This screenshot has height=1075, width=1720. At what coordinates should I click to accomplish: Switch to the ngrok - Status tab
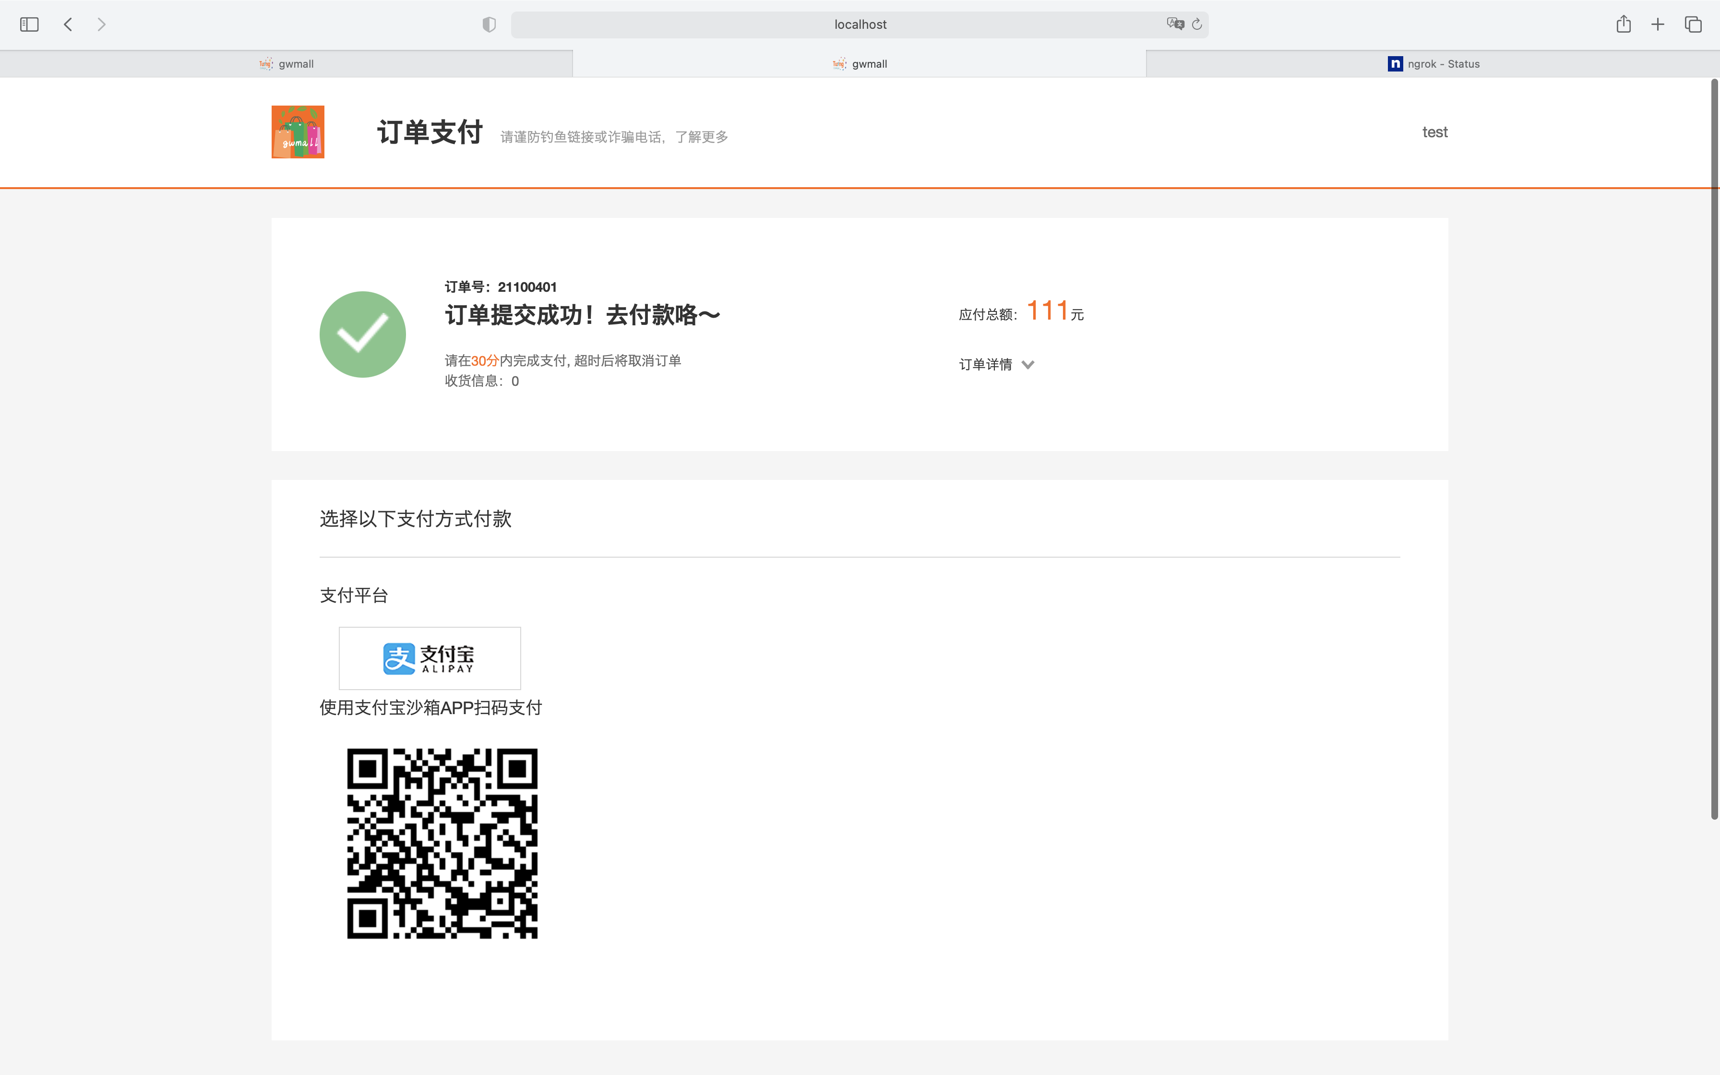(1433, 64)
